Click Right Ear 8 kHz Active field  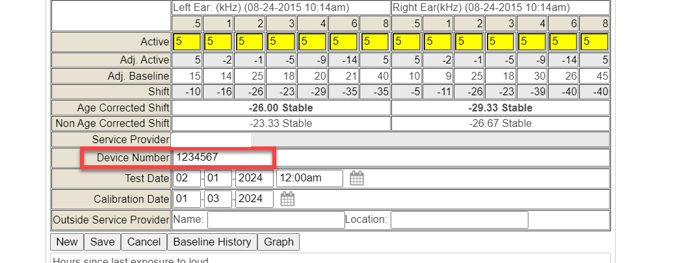point(594,42)
